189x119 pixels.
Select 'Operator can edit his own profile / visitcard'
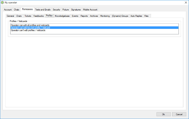(94, 28)
